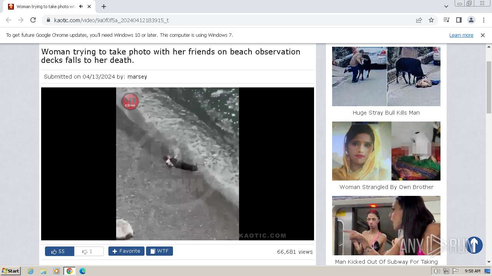Click the video headline about beach observation decks
Image resolution: width=492 pixels, height=276 pixels.
[x=171, y=56]
